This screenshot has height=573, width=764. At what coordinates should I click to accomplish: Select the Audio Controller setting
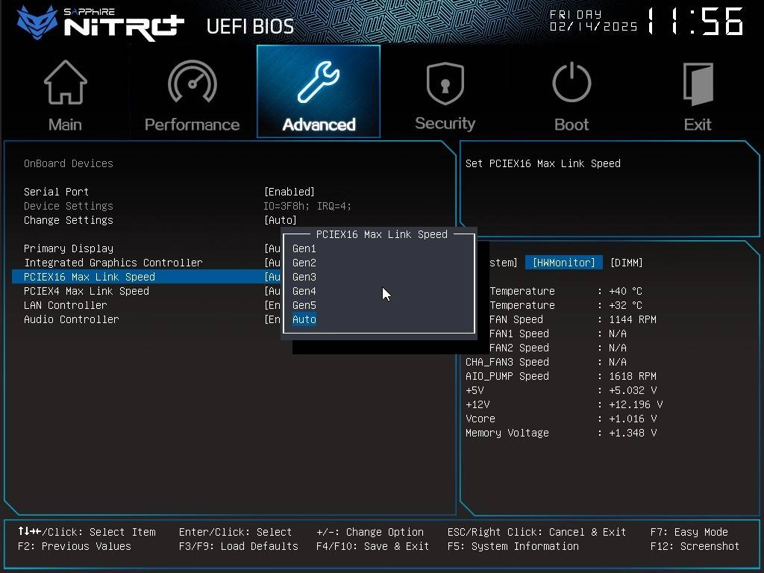pos(72,319)
